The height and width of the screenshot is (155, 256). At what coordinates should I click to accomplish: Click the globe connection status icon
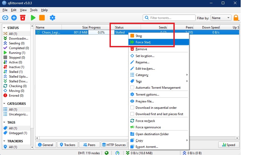107,153
